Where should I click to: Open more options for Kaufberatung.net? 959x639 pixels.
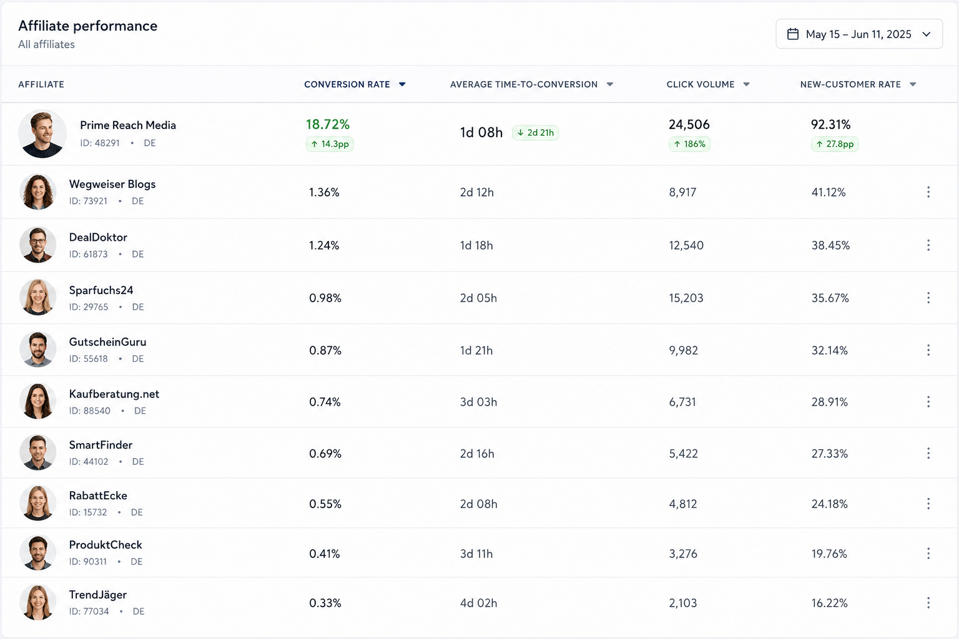[928, 402]
